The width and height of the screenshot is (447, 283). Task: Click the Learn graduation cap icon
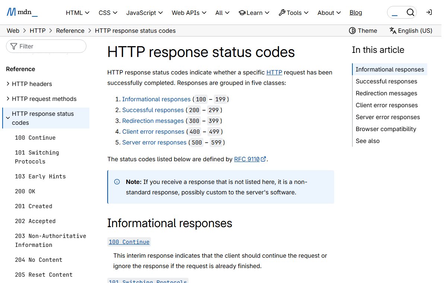click(242, 13)
